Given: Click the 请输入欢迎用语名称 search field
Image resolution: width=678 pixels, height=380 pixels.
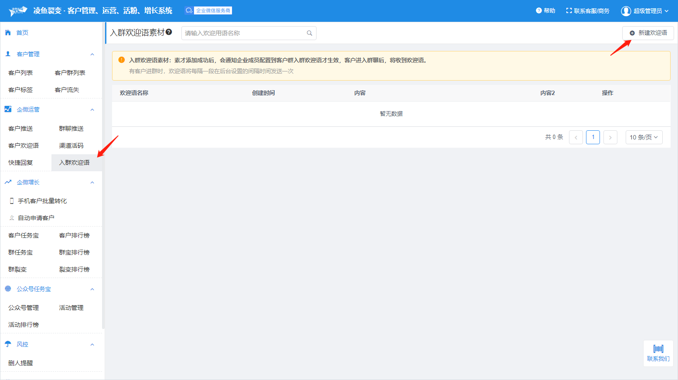Looking at the screenshot, I should point(244,33).
